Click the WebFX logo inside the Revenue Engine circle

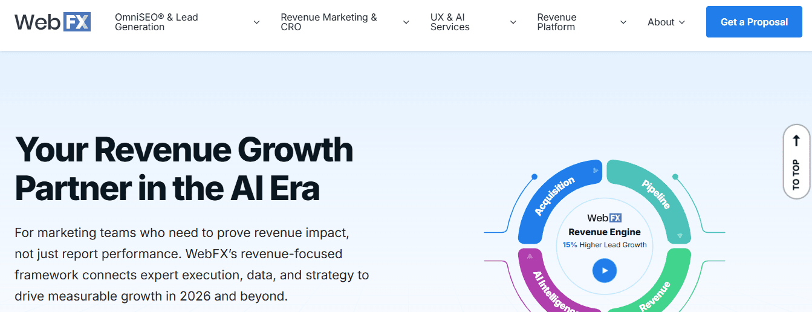(605, 218)
